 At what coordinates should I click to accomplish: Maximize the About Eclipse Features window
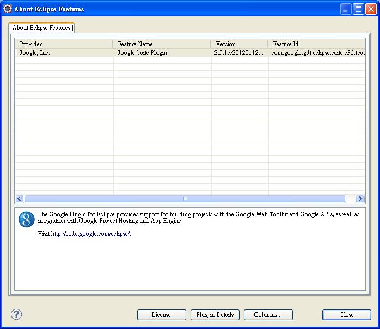tap(358, 9)
